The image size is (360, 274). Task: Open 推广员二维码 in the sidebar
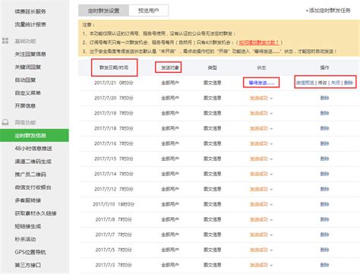tap(30, 175)
